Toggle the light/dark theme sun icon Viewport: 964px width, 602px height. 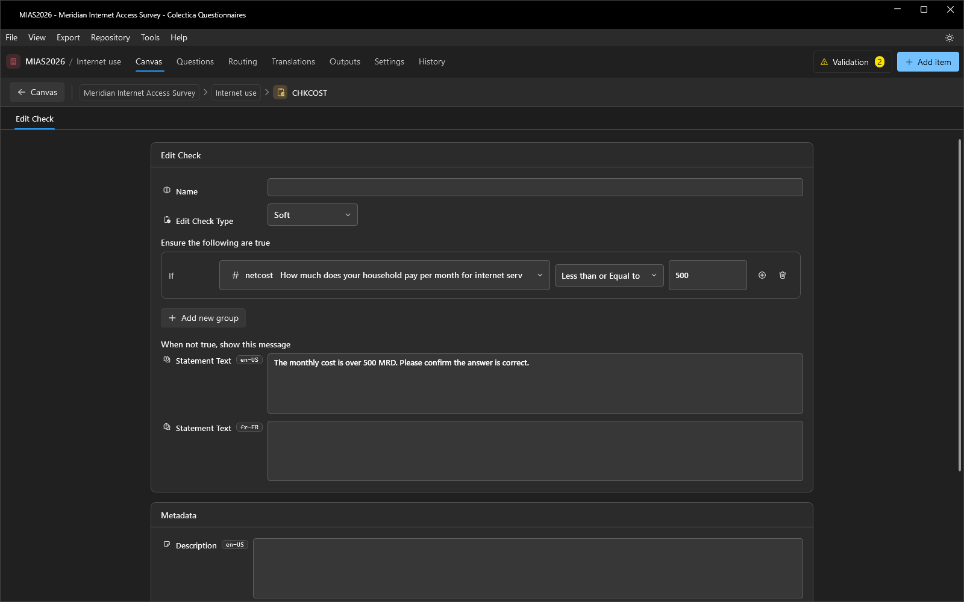(x=950, y=38)
